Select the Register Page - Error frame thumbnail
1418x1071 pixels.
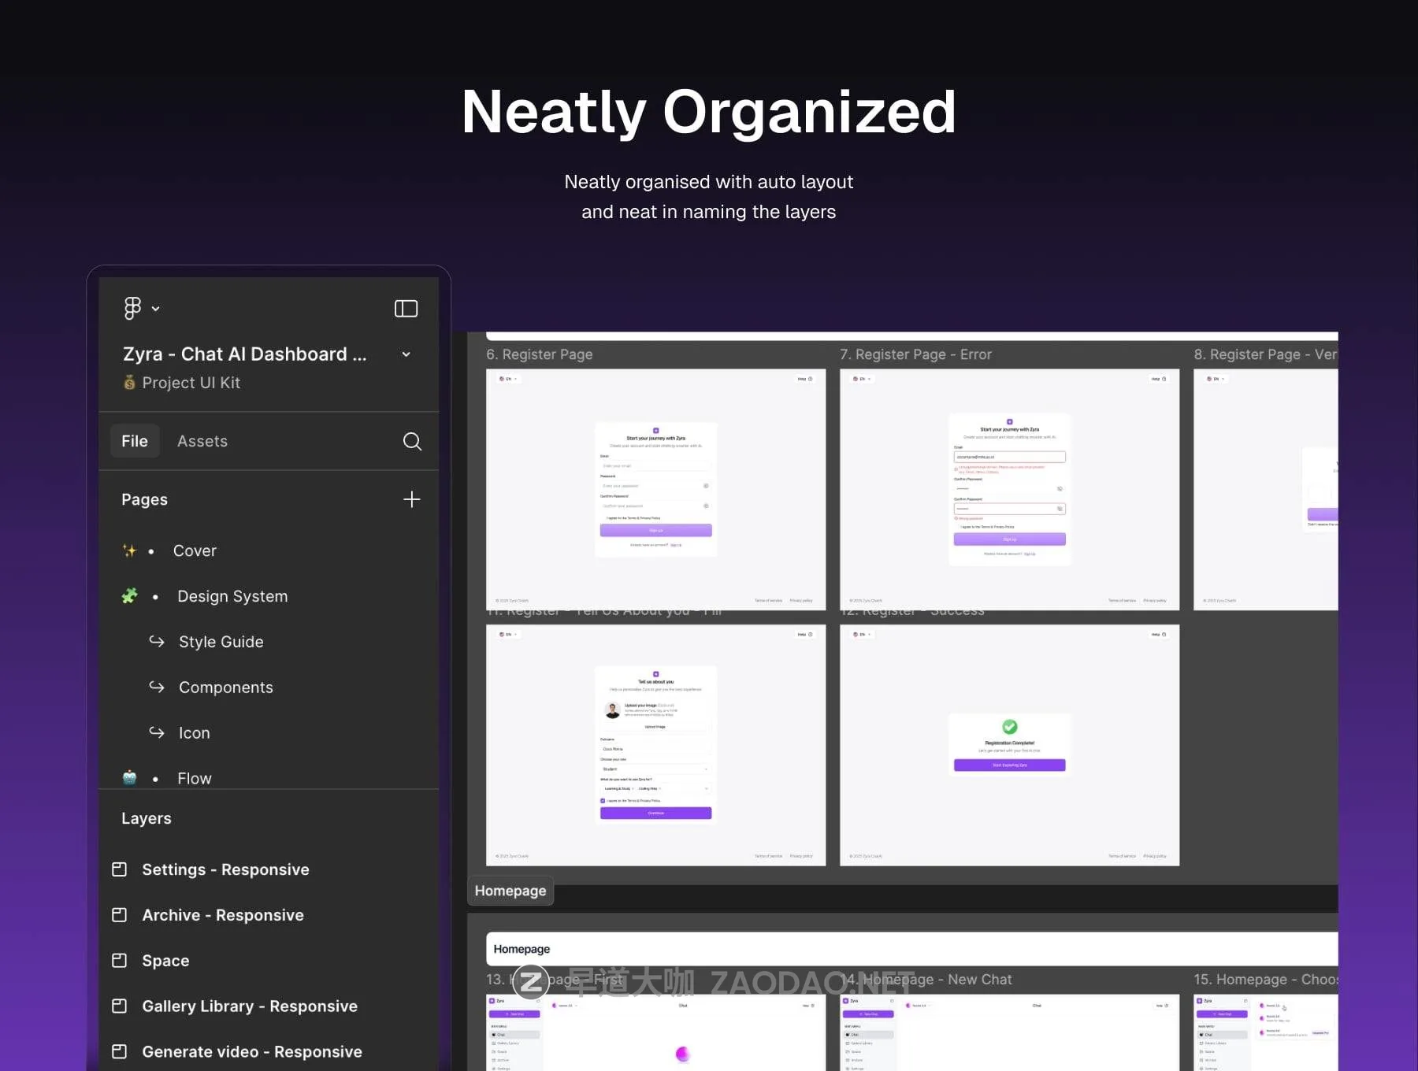click(1009, 489)
